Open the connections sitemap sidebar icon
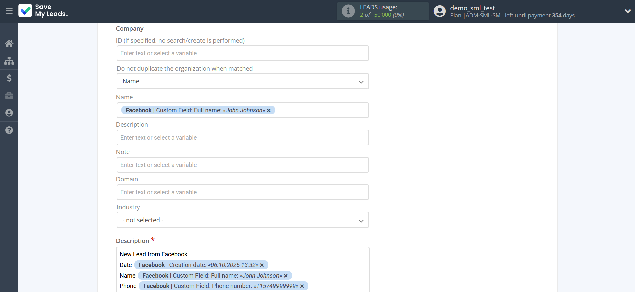Screen dimensions: 635x292 coord(9,61)
